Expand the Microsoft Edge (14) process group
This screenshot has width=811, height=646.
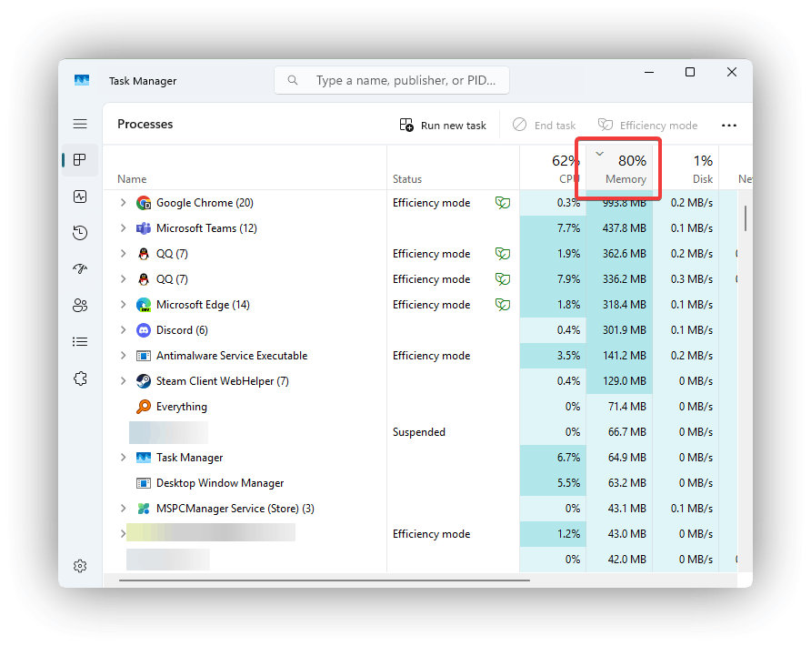pyautogui.click(x=123, y=305)
